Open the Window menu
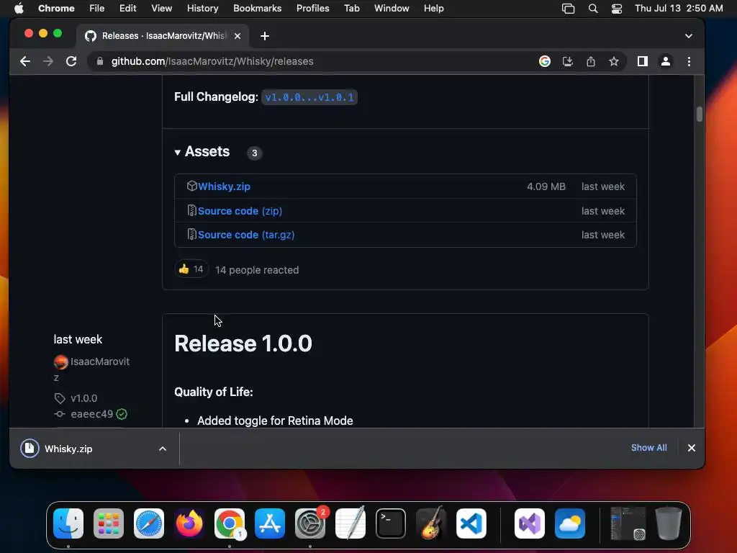This screenshot has height=553, width=737. tap(392, 8)
